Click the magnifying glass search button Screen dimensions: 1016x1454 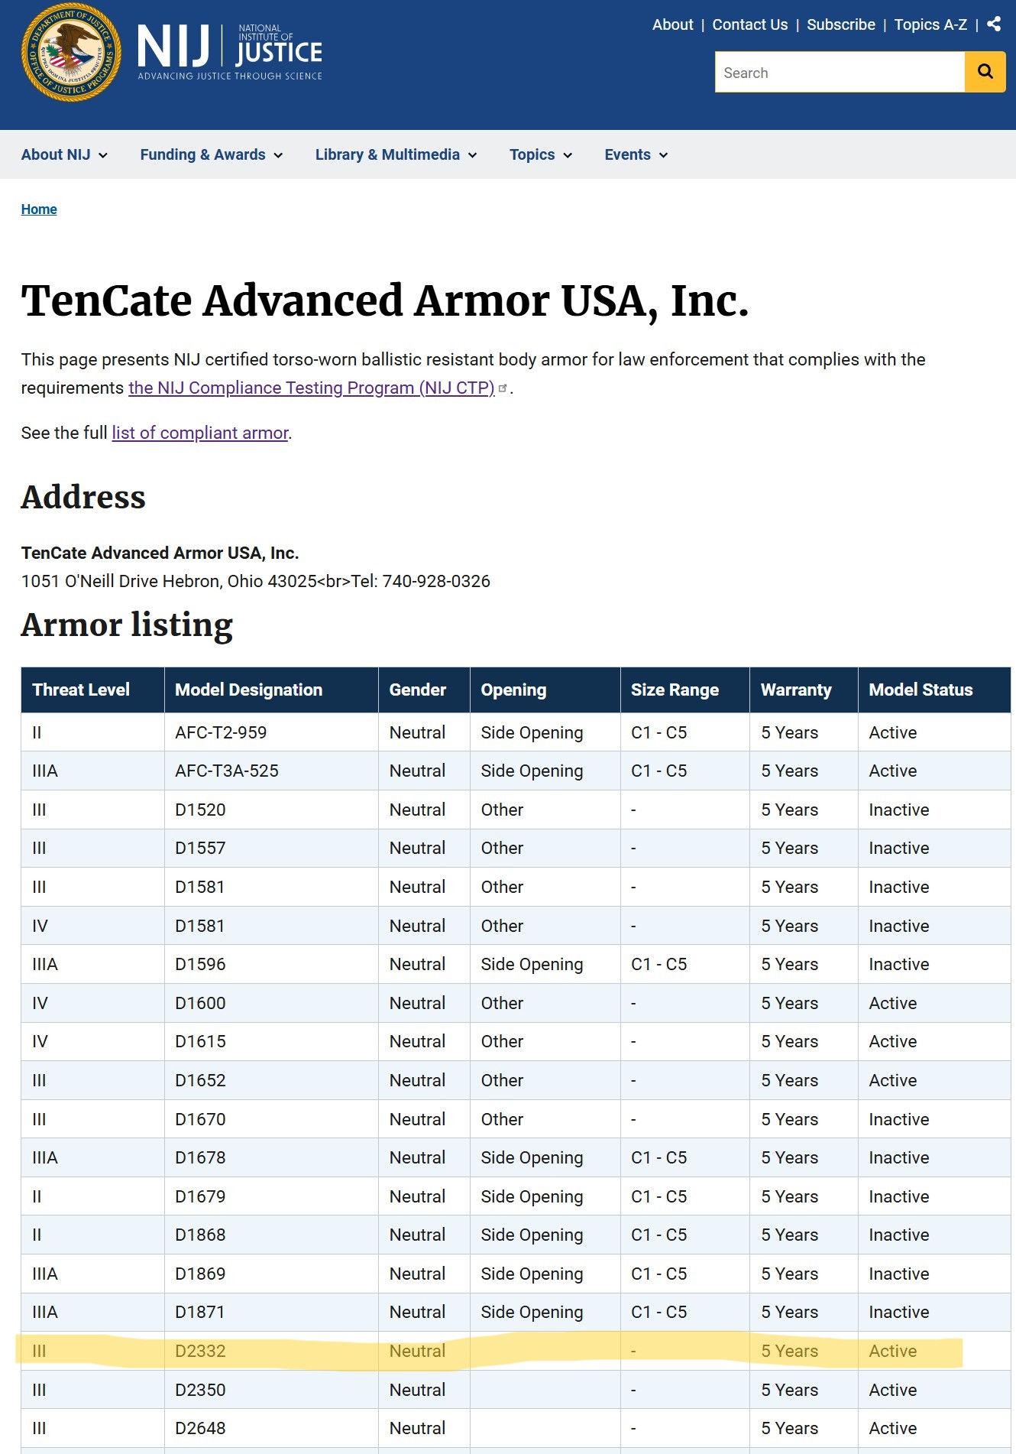[985, 73]
